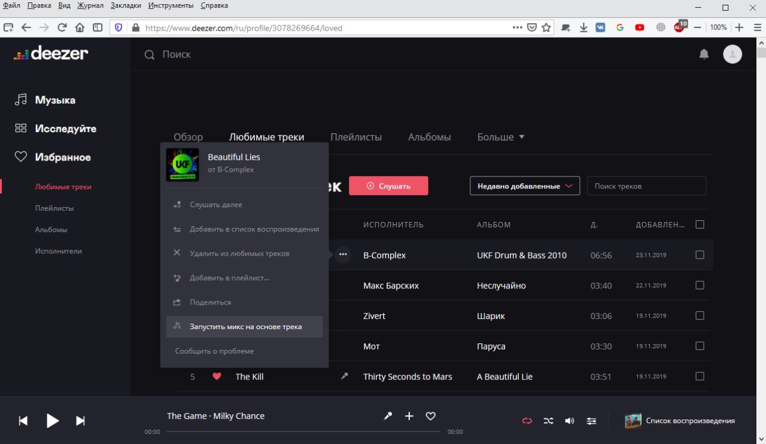Switch to the Альбомы tab
Image resolution: width=766 pixels, height=444 pixels.
[x=430, y=137]
